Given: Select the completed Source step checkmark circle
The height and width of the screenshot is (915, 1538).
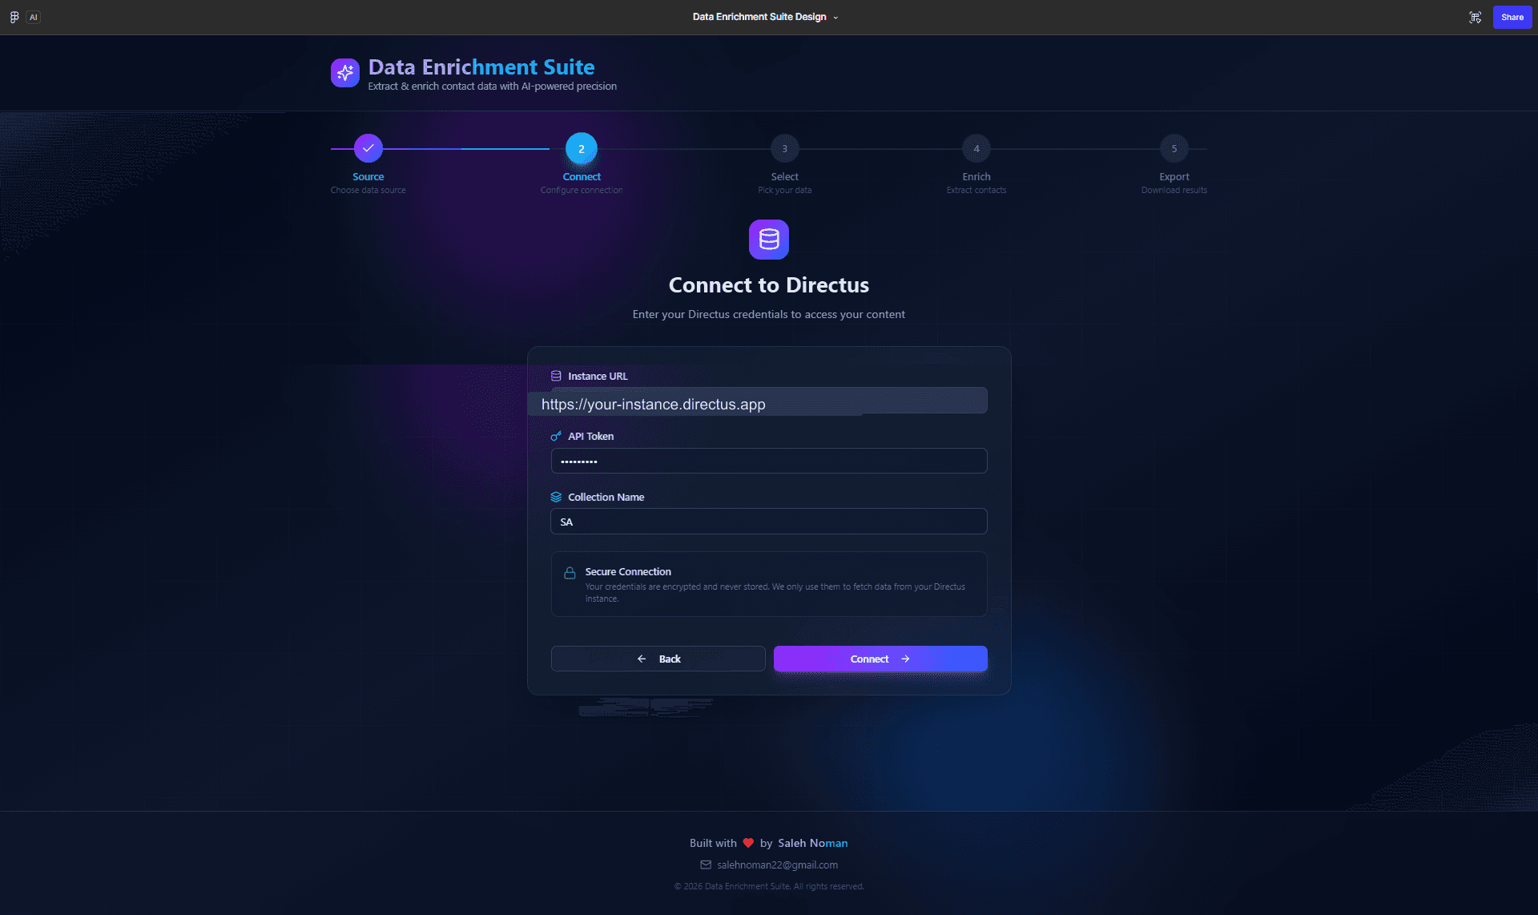Looking at the screenshot, I should 368,148.
